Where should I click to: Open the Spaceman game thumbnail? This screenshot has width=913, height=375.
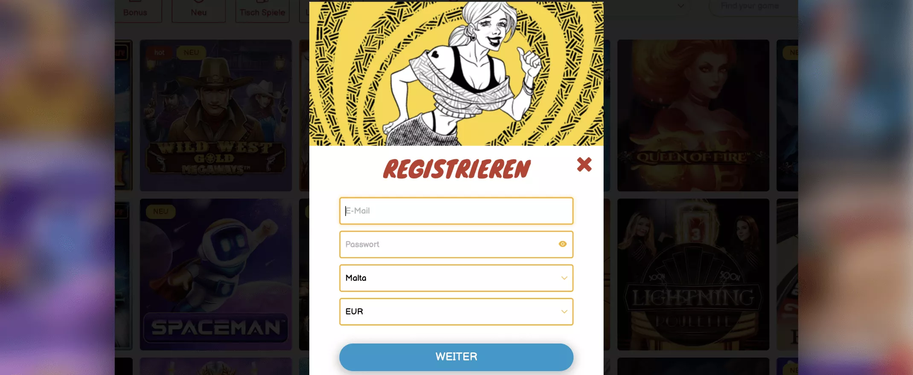pos(216,274)
